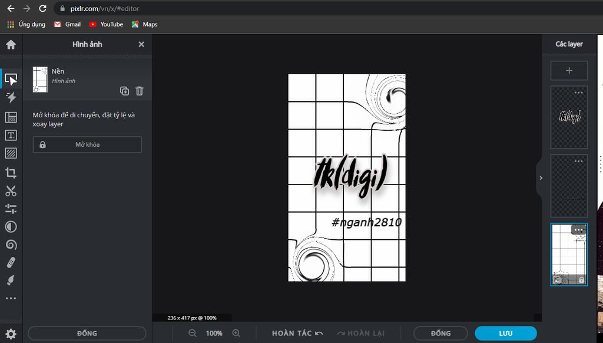Zoom out of the canvas
This screenshot has height=343, width=603.
tap(193, 334)
